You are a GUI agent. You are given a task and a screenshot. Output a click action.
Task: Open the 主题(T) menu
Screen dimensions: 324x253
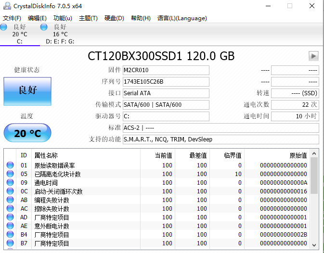(88, 18)
